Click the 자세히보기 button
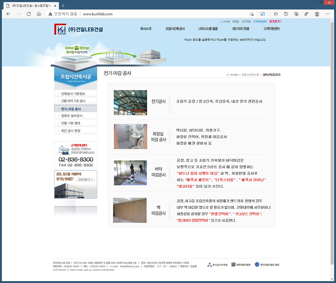This screenshot has height=283, width=336. (85, 180)
